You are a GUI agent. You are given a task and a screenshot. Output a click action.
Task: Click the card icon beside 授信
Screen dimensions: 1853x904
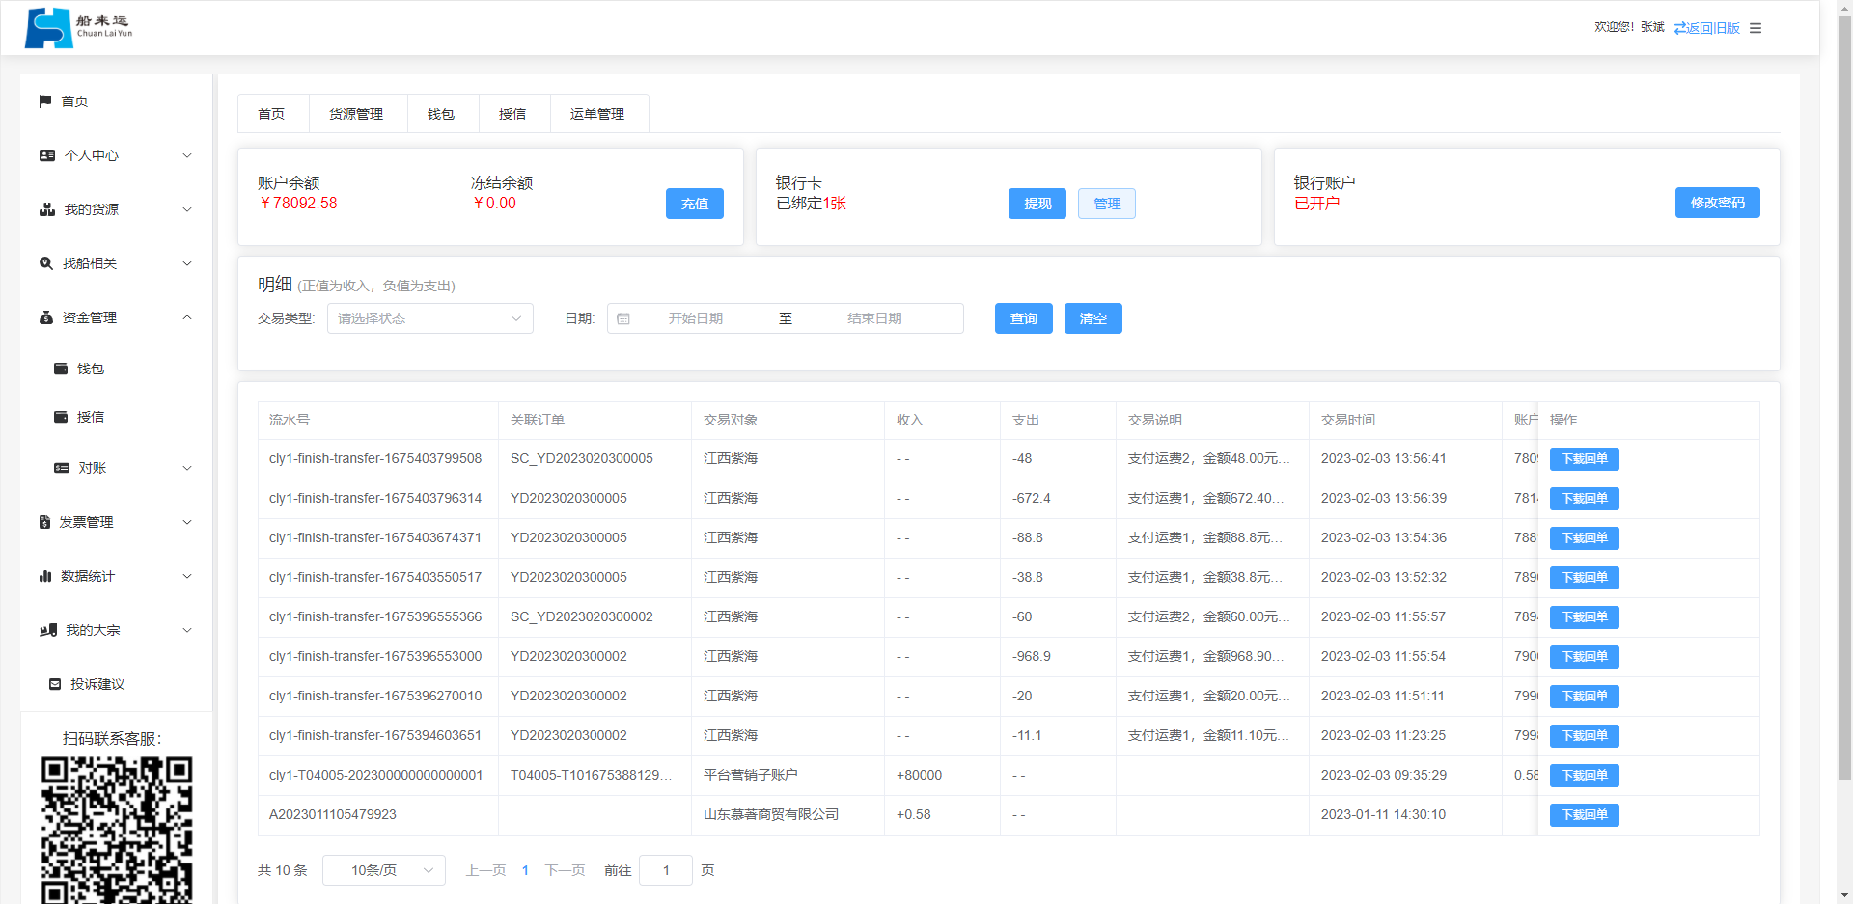tap(61, 417)
